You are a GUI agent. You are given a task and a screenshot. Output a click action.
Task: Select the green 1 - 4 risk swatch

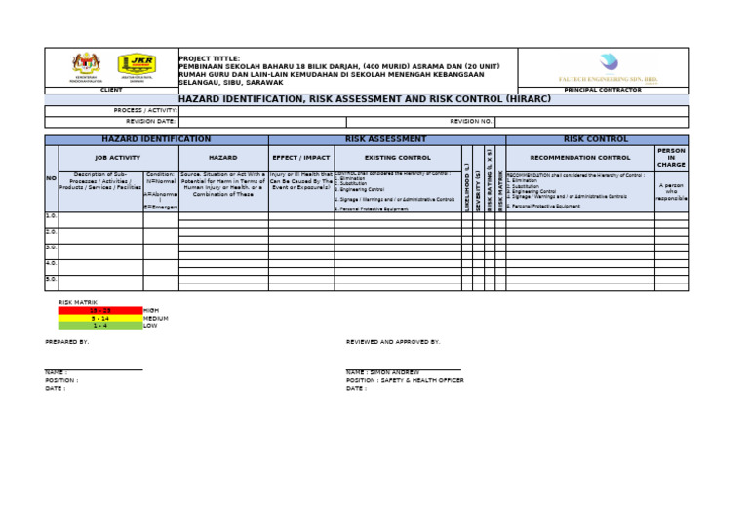click(x=100, y=326)
